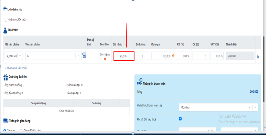Screen dimensions: 266x135
Task: Click the gift icon for Quà tặng & điểm
Action: click(x=5, y=77)
